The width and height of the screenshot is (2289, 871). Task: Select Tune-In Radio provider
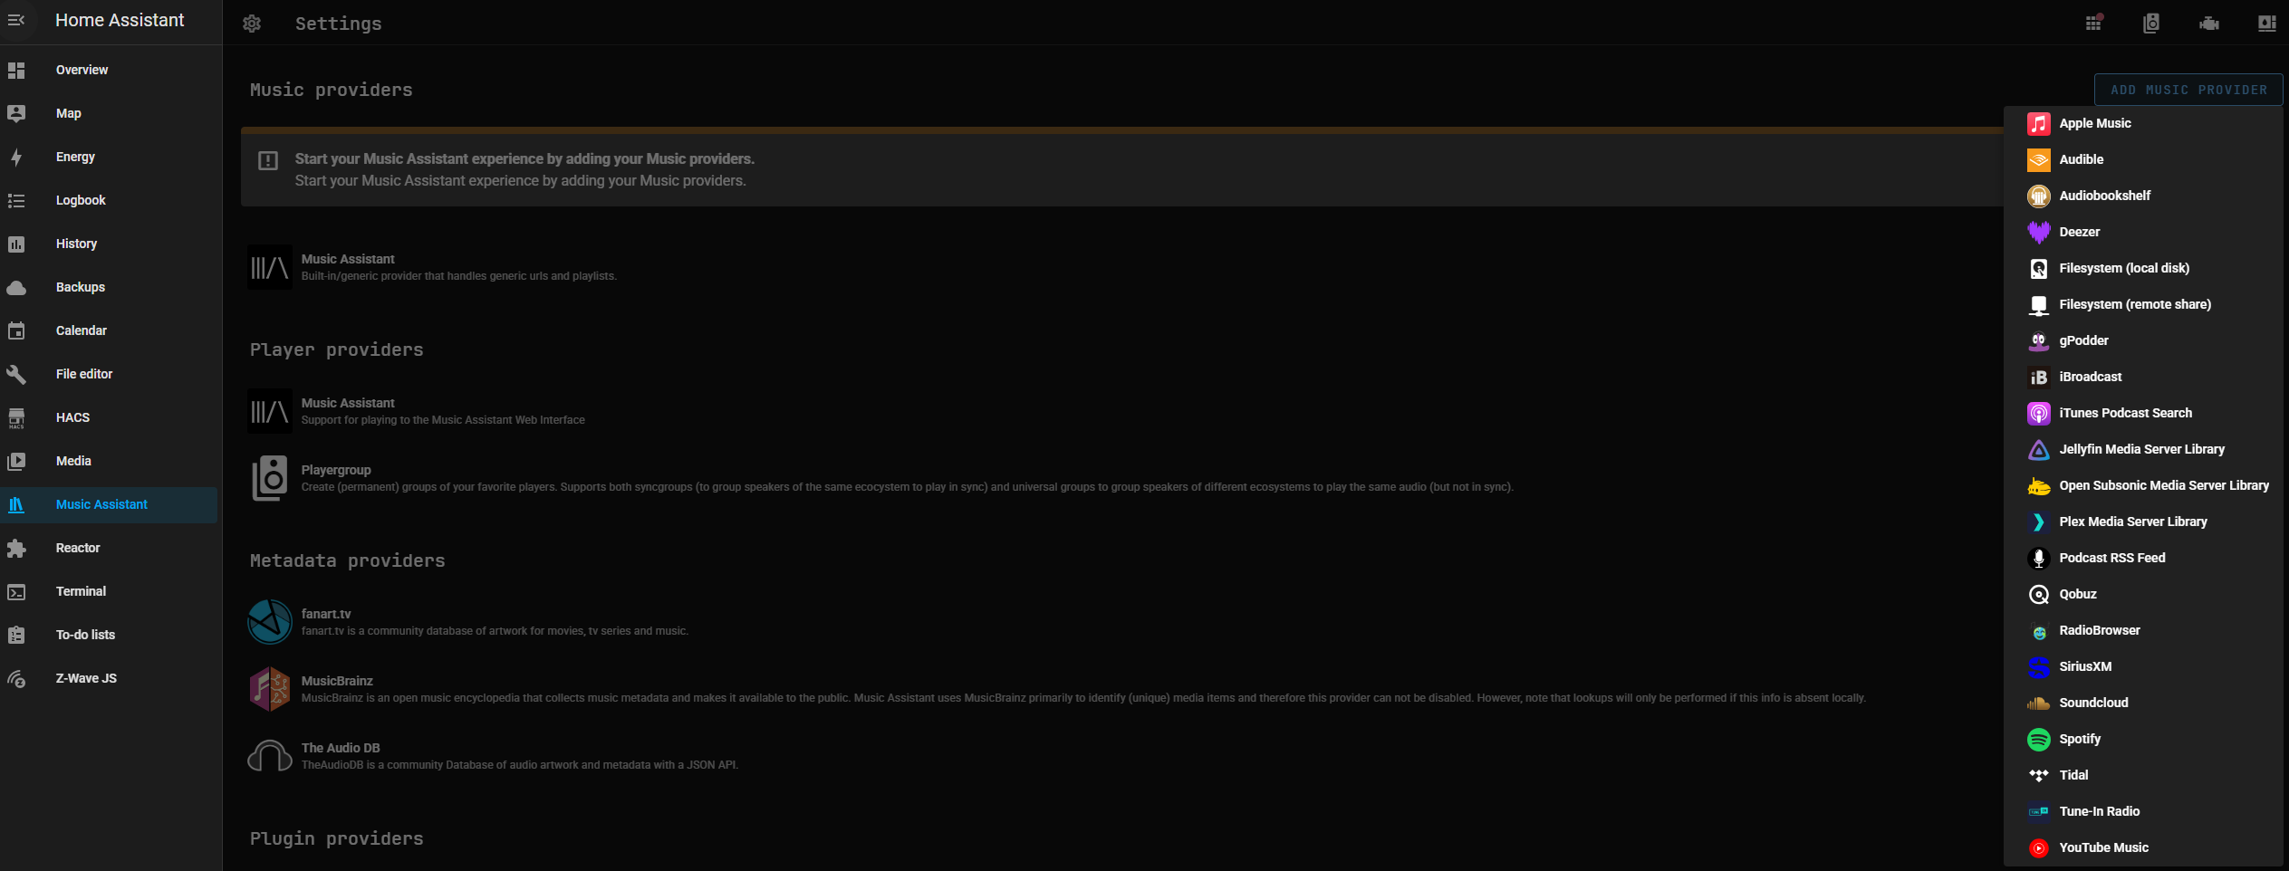[x=2144, y=811]
